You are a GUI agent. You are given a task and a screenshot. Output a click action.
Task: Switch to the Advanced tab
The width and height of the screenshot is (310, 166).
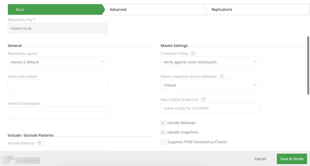click(x=118, y=9)
